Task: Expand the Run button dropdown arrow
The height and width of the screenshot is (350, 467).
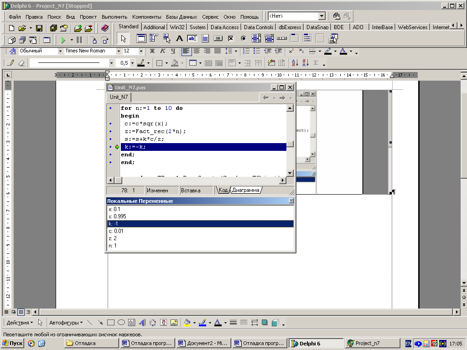Action: [x=72, y=40]
